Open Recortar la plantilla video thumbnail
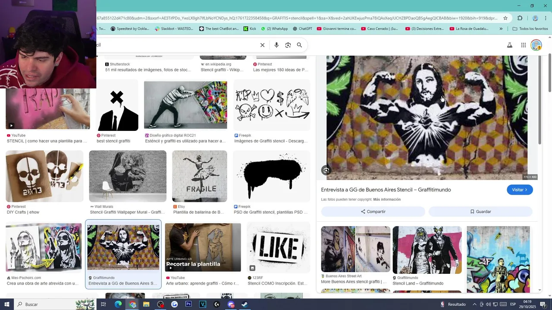Image resolution: width=552 pixels, height=310 pixels. (203, 248)
